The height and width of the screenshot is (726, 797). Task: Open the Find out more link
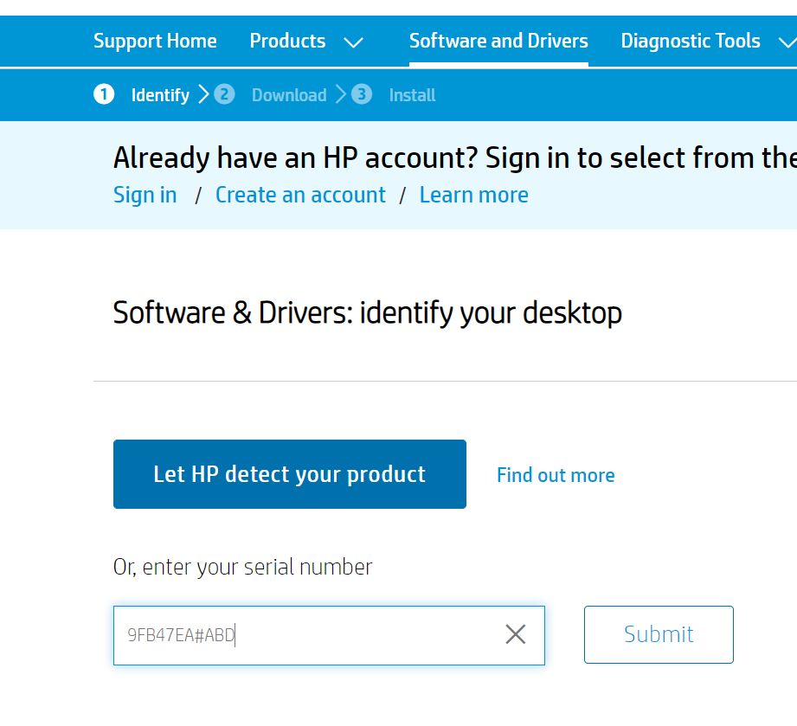tap(556, 475)
